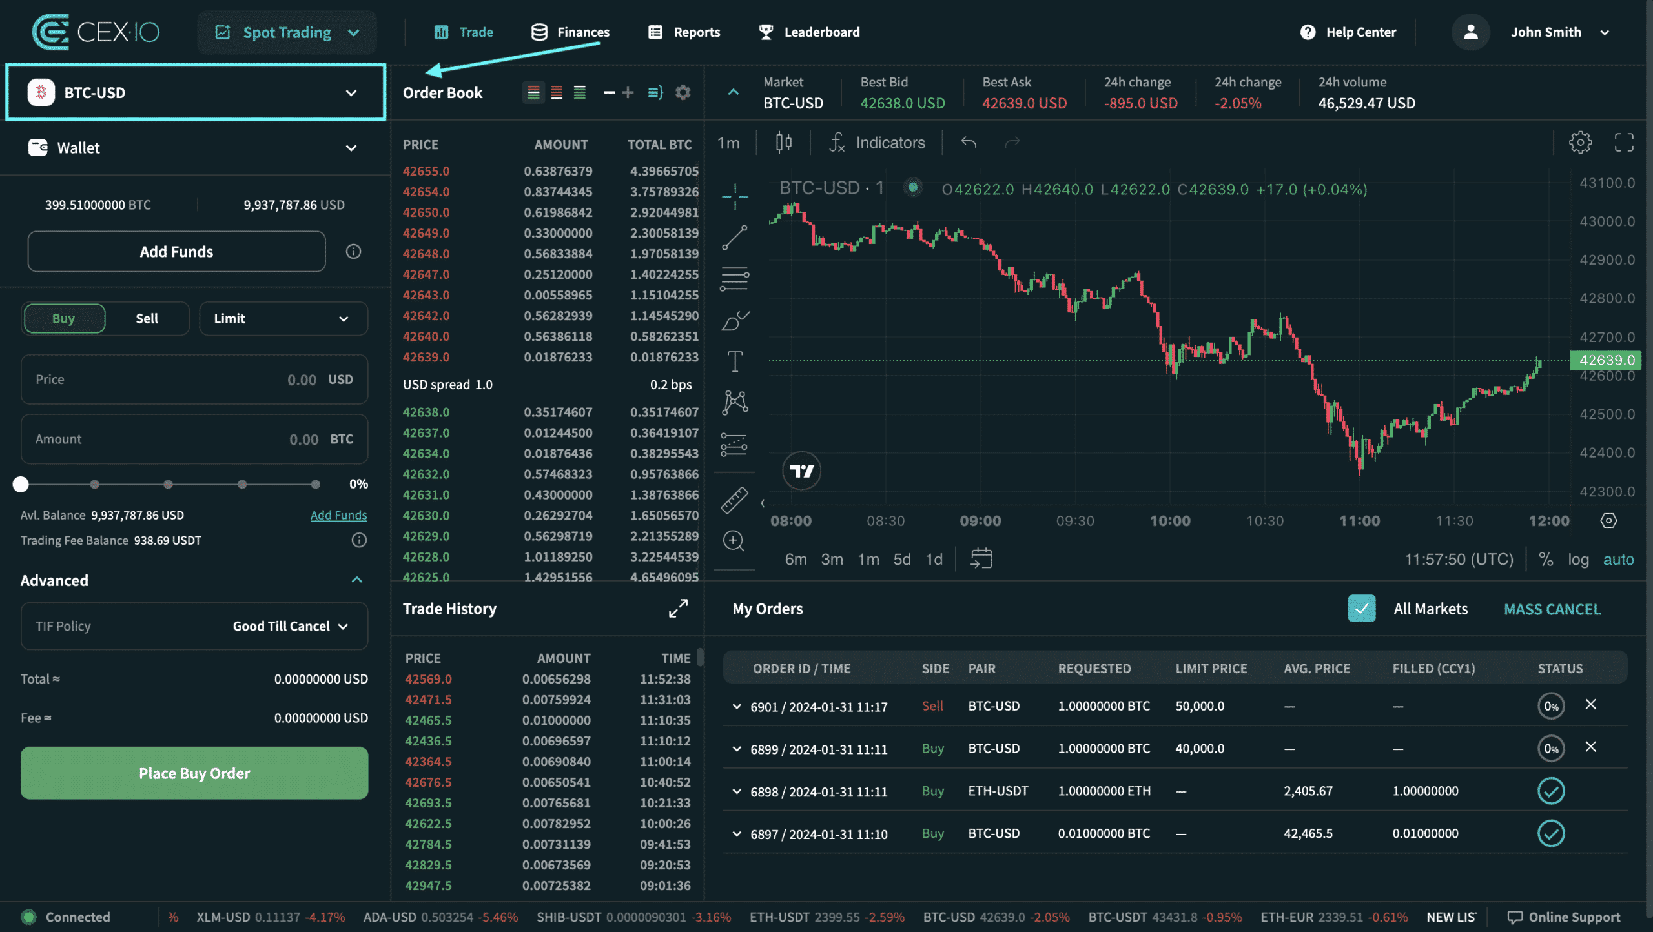Decrease order book price grouping with minus
This screenshot has height=932, width=1653.
pyautogui.click(x=609, y=93)
